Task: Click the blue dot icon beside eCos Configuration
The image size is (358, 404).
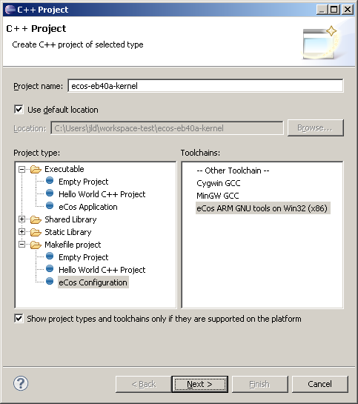Action: click(x=50, y=281)
